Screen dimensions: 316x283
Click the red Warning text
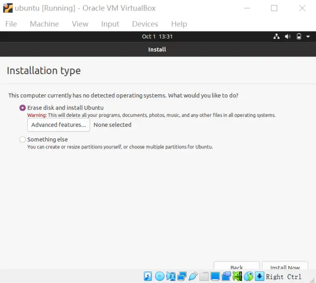[x=37, y=115]
